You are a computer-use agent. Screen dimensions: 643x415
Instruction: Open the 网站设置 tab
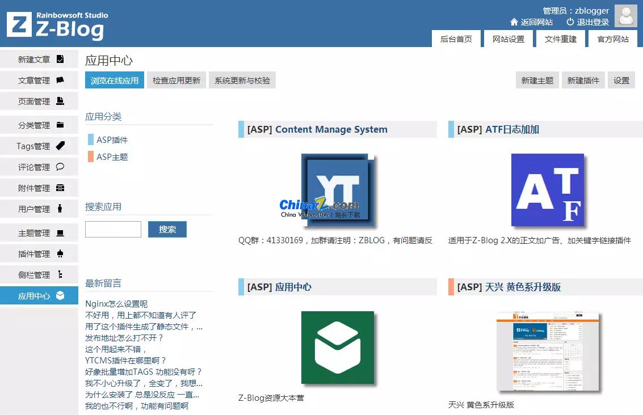pos(508,39)
